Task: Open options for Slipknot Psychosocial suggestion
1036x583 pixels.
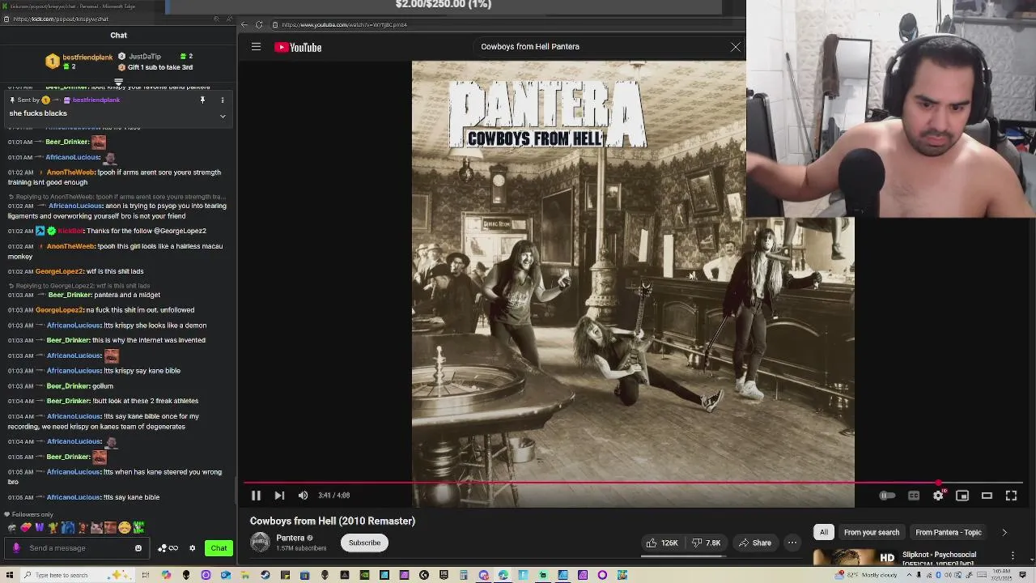Action: click(x=1013, y=555)
